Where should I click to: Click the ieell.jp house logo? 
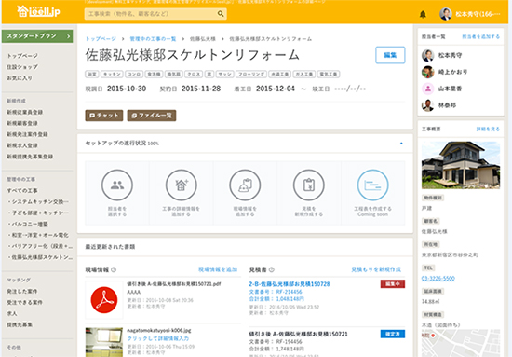tap(38, 11)
